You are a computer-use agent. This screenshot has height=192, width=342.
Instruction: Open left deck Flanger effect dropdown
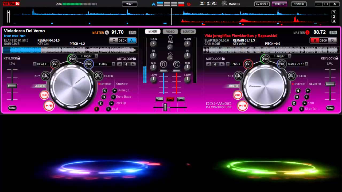(96, 56)
